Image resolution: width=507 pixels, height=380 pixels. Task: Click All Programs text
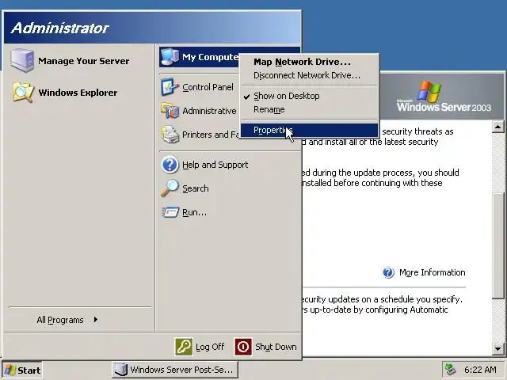(x=60, y=320)
